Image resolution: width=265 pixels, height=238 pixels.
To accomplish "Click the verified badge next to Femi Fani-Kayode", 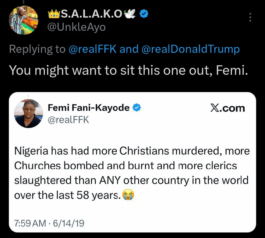I will point(137,108).
